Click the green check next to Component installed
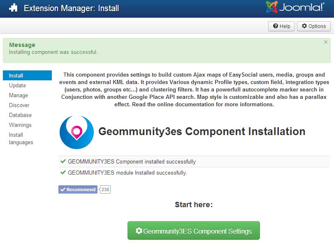Screen dimensions: 334x243 pyautogui.click(x=63, y=161)
